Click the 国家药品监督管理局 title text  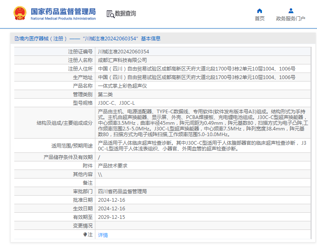point(63,11)
